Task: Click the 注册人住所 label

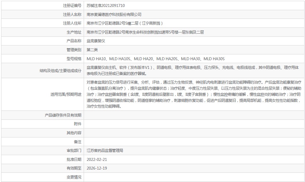Action: 72,23
